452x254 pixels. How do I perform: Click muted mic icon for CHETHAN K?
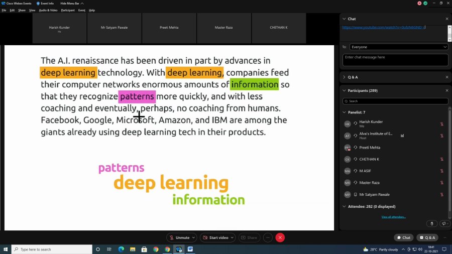441,159
